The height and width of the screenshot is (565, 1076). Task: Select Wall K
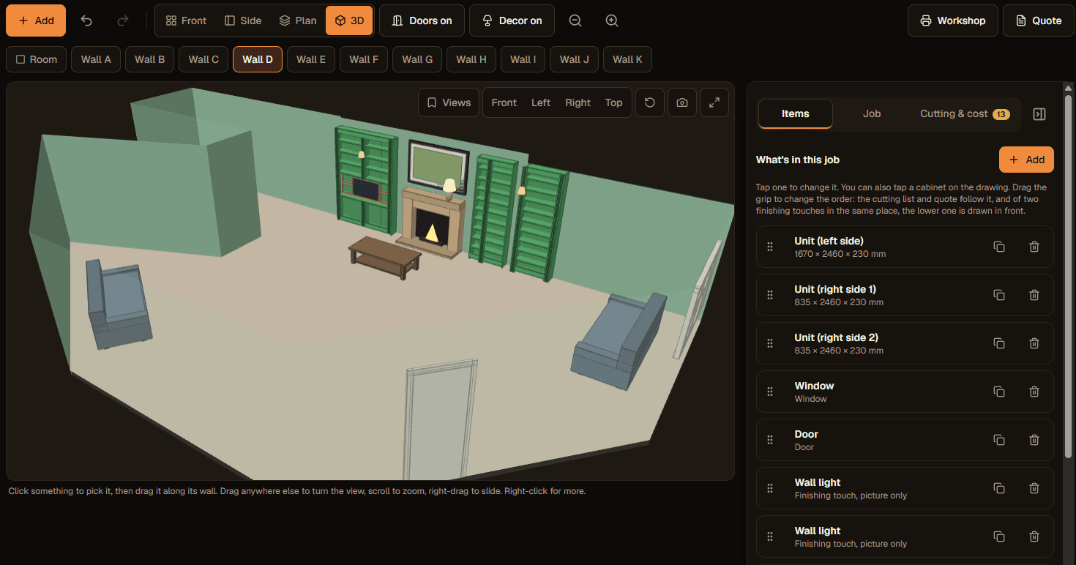(x=627, y=59)
